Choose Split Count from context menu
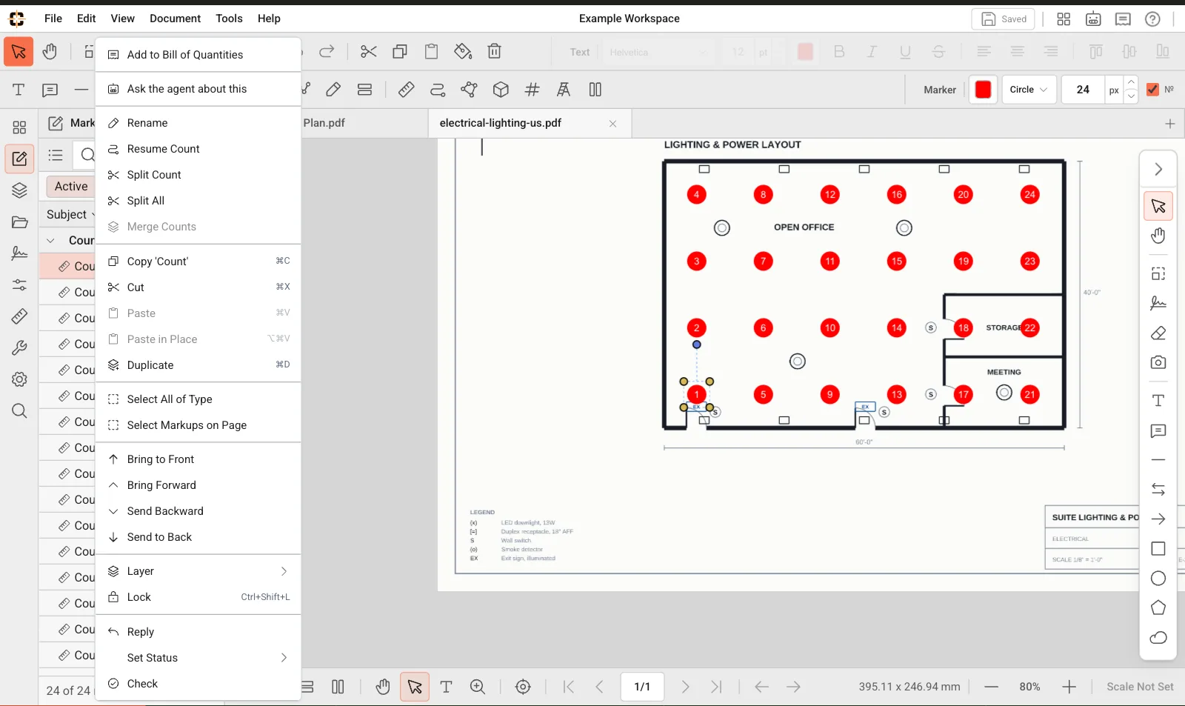This screenshot has height=706, width=1185. [198, 175]
